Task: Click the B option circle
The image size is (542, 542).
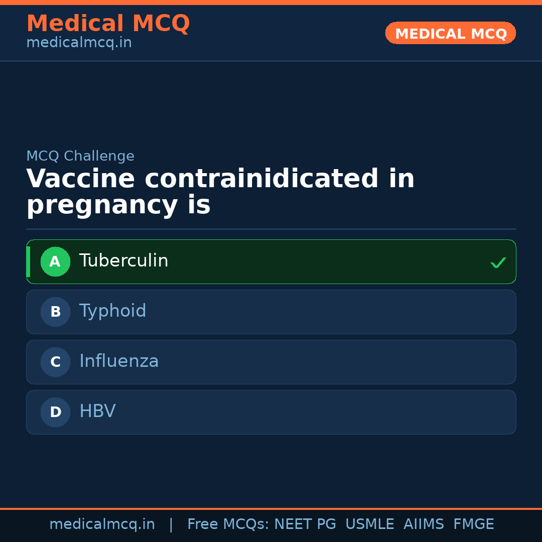Action: [55, 312]
